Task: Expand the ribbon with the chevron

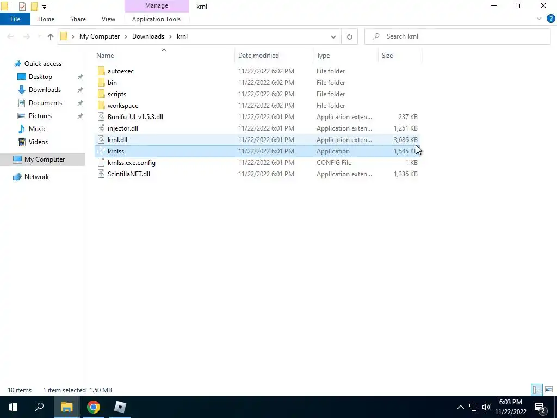Action: [539, 19]
